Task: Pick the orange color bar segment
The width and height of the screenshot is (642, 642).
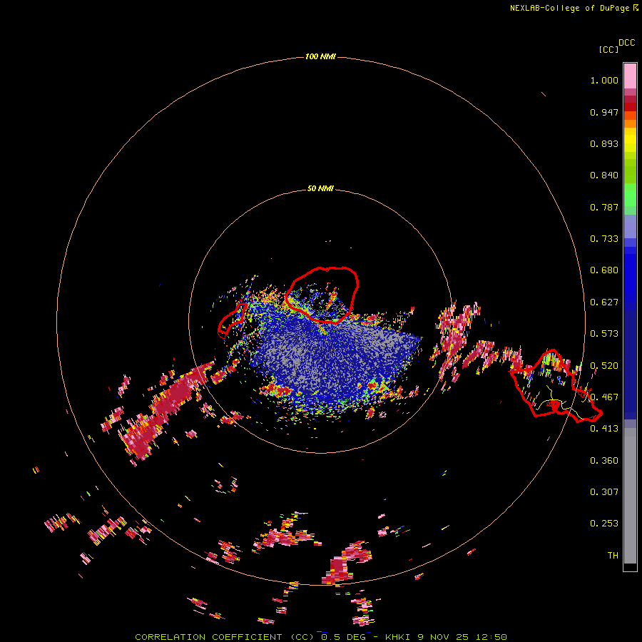Action: click(x=630, y=123)
